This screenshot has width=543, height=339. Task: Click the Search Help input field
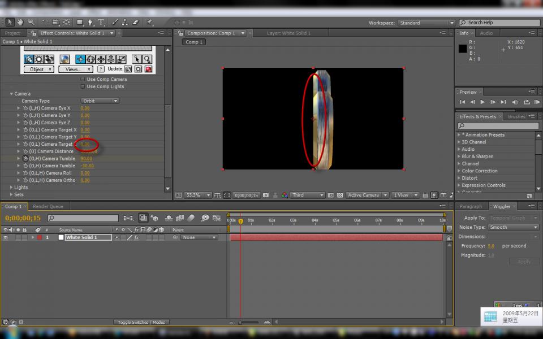pyautogui.click(x=499, y=23)
